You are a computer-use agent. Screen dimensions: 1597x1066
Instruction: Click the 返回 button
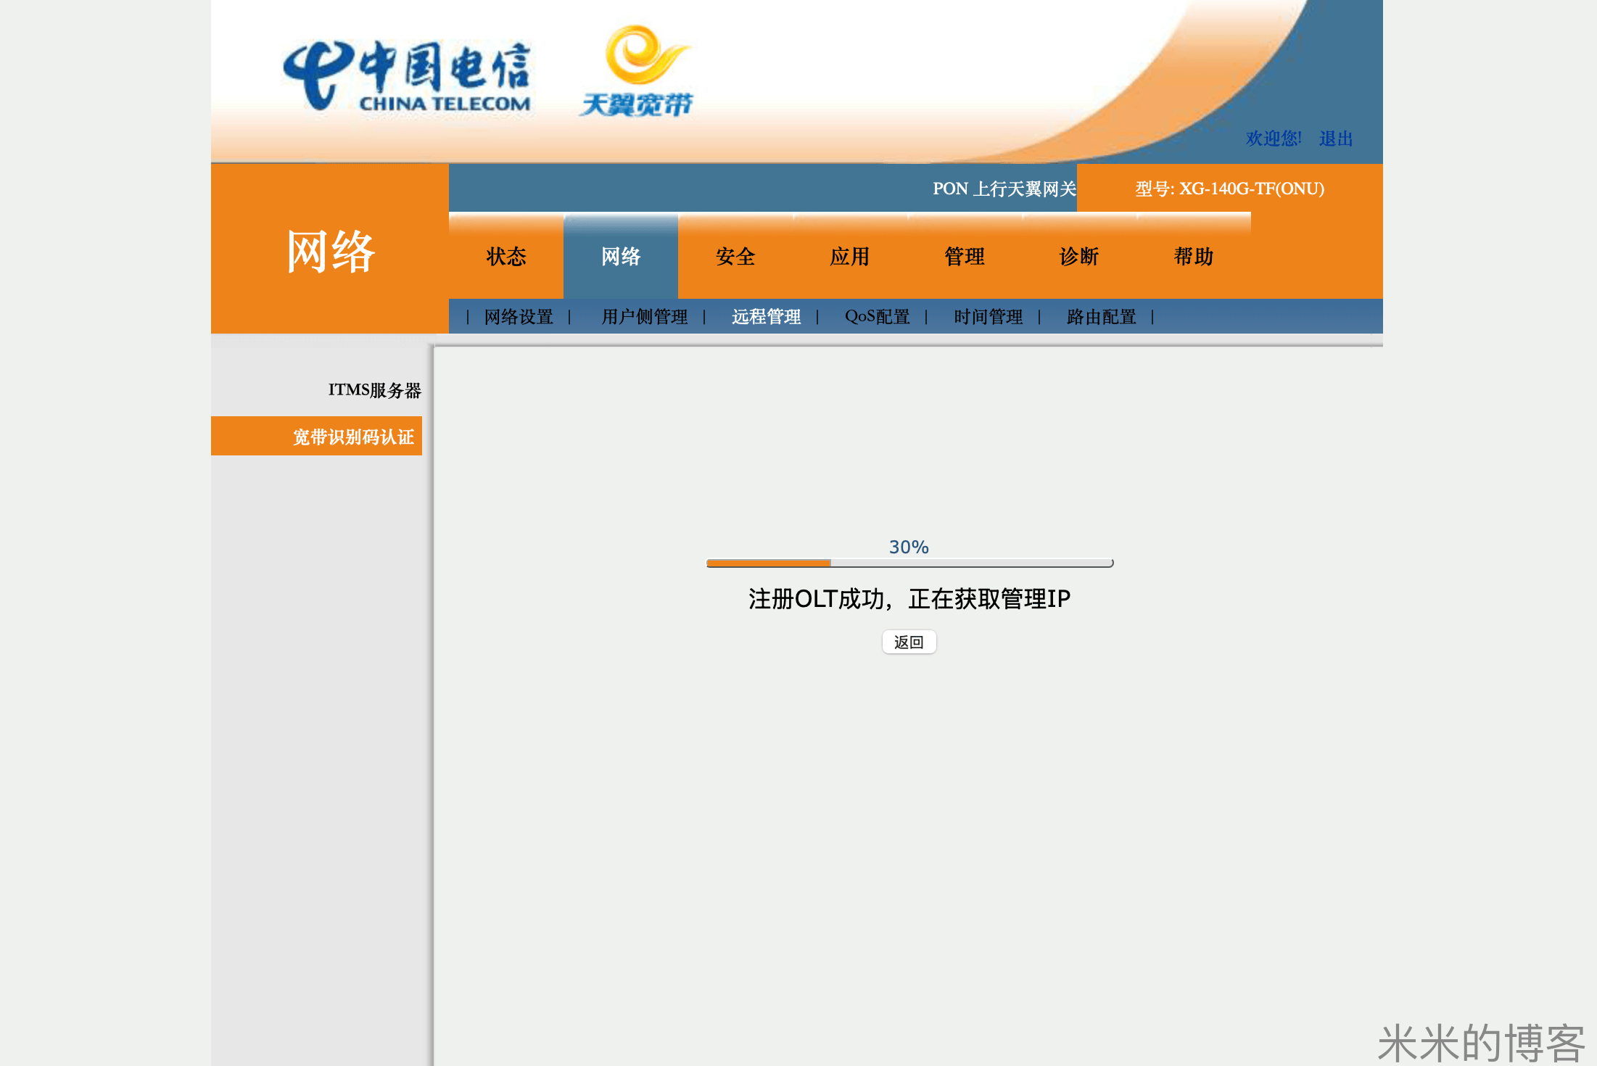point(909,642)
